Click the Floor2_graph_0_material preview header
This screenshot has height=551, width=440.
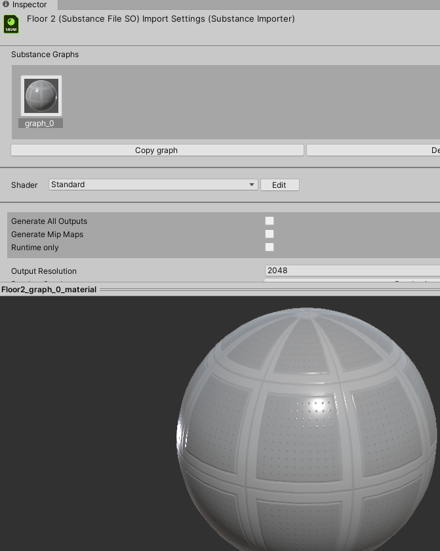coord(49,290)
